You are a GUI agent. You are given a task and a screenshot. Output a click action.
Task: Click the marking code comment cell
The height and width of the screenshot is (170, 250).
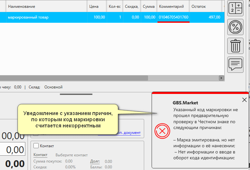[x=173, y=17]
